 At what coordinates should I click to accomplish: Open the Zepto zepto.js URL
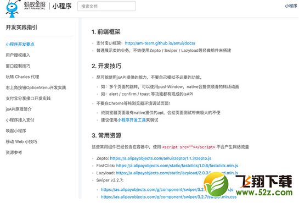click(x=161, y=158)
